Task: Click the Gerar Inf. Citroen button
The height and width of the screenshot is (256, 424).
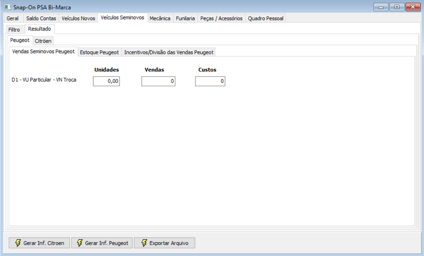Action: (39, 243)
